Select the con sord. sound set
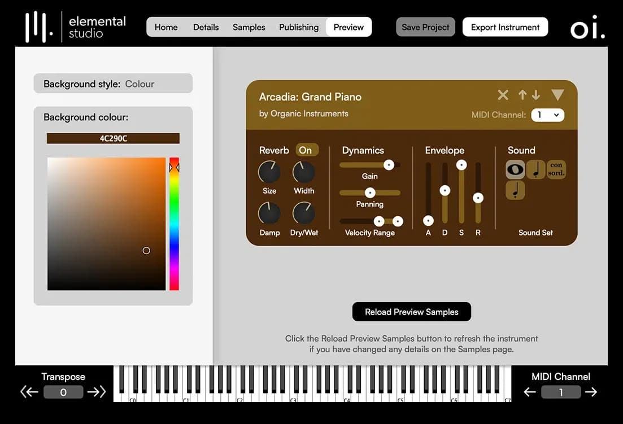Viewport: 623px width, 424px height. 556,169
